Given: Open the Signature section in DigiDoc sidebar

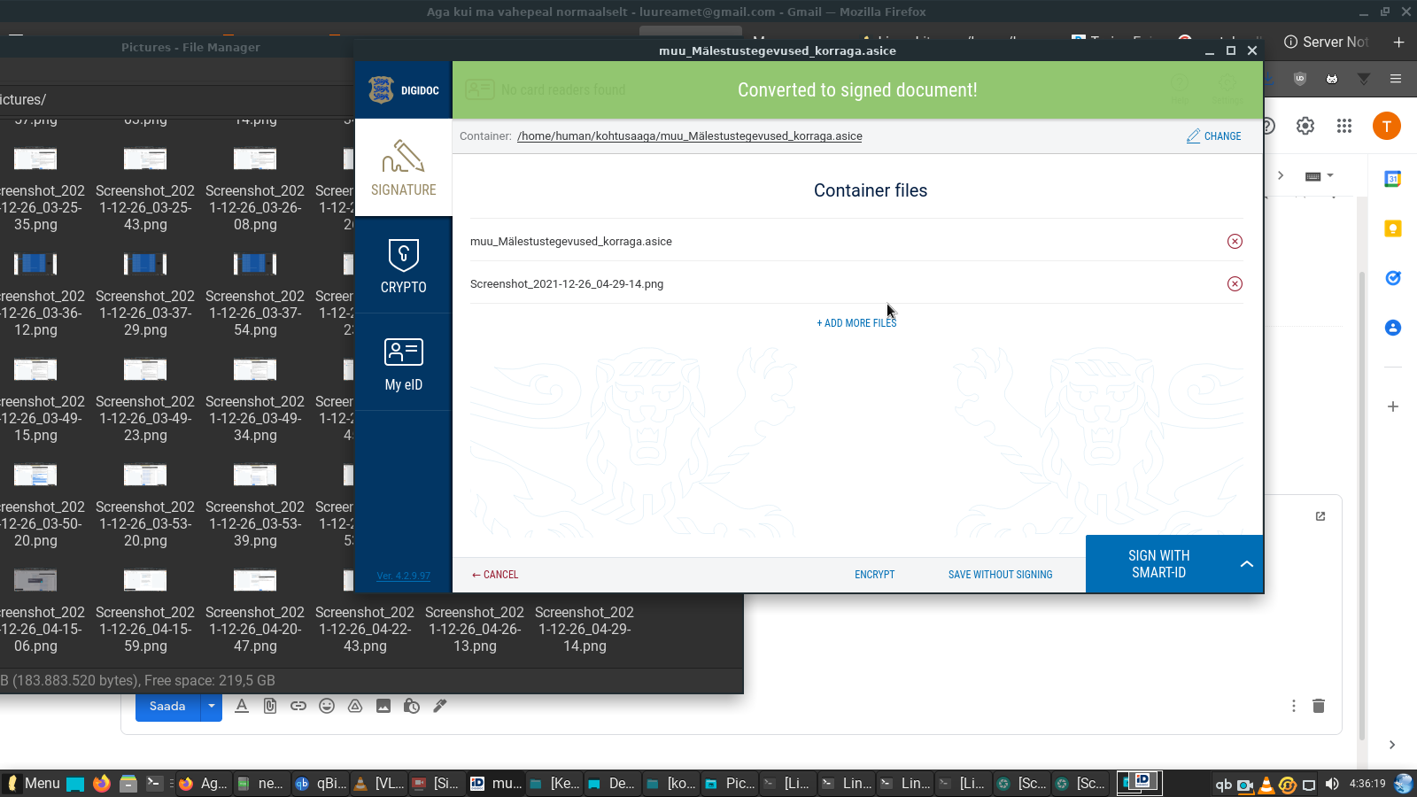Looking at the screenshot, I should pos(403,167).
